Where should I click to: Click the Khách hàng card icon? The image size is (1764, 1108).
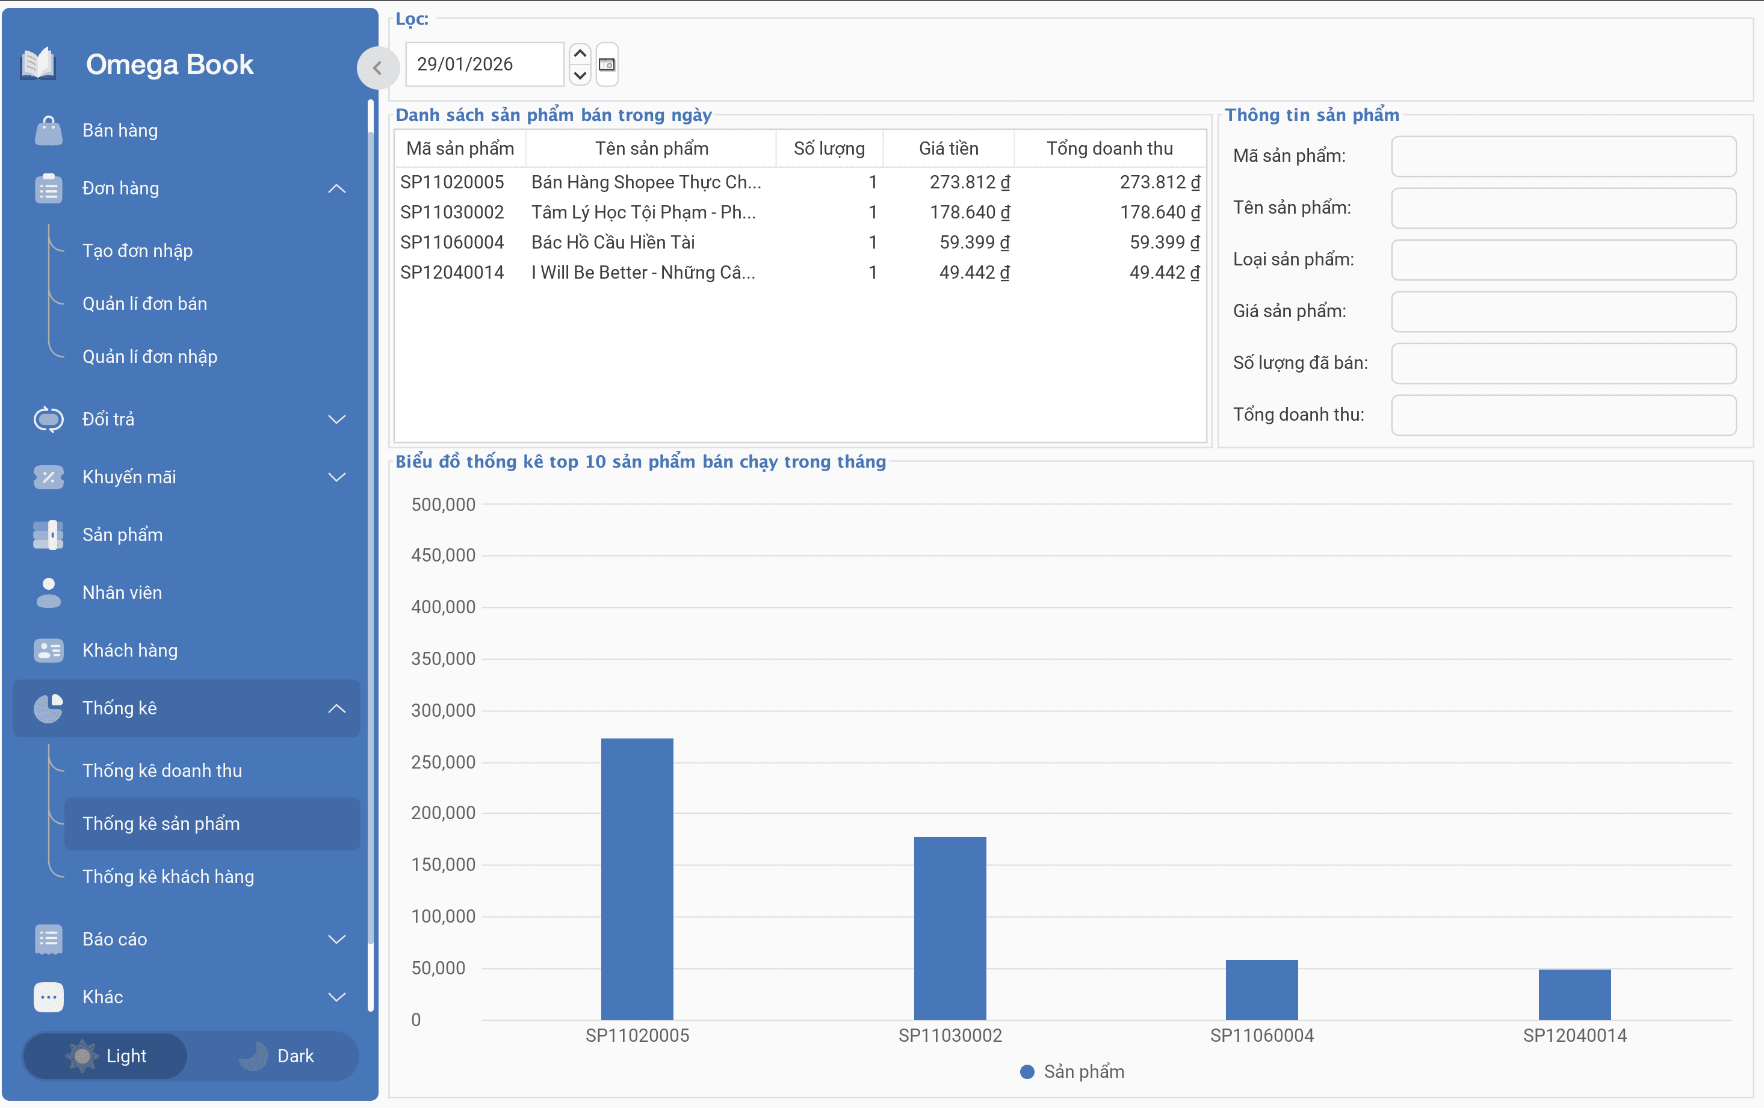48,651
